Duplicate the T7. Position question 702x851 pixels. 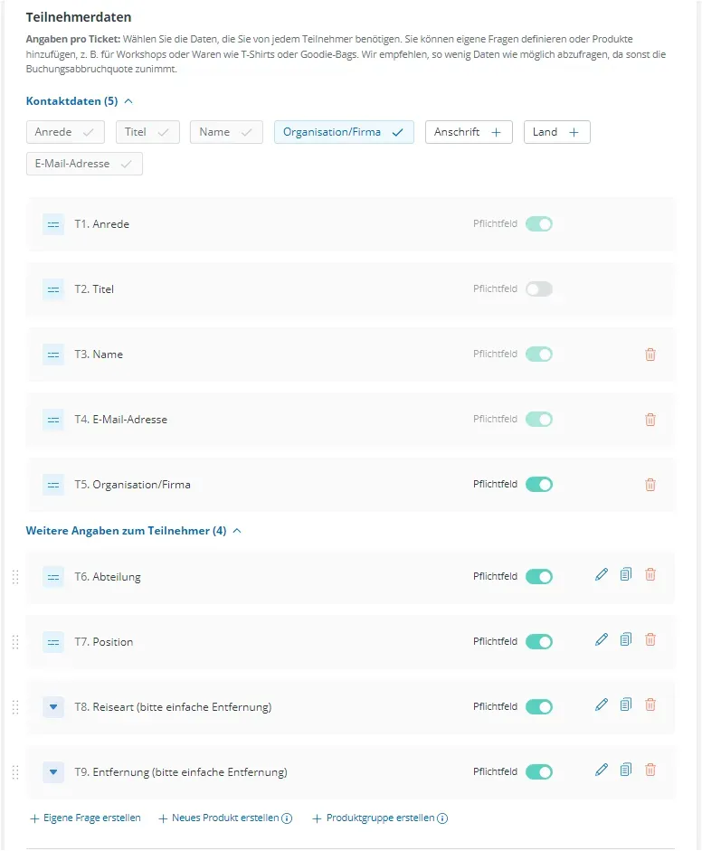click(626, 639)
